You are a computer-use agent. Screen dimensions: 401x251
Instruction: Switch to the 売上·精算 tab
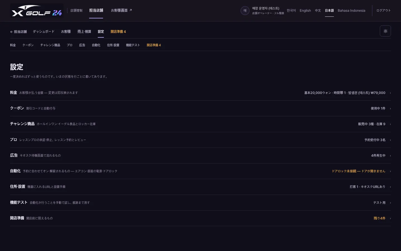pos(84,32)
